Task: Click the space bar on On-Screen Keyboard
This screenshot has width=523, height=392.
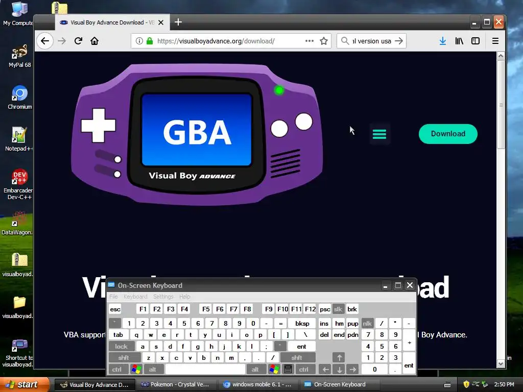Action: 205,370
